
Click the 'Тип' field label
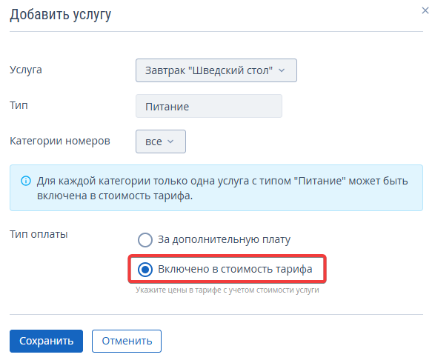coord(19,105)
